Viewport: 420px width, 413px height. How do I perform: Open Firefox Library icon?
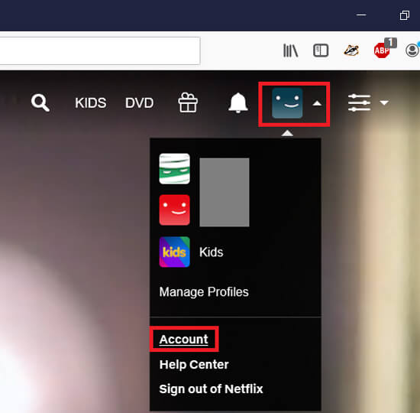pos(290,50)
